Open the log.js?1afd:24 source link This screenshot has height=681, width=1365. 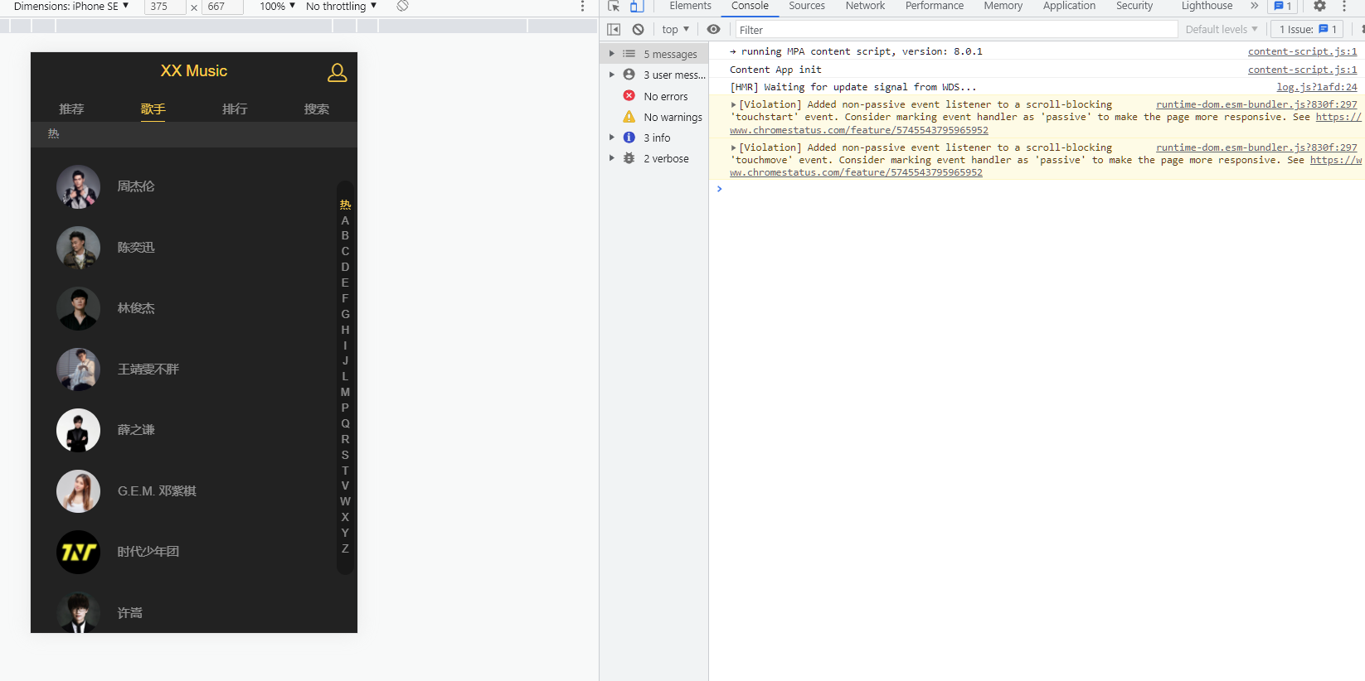pos(1316,87)
